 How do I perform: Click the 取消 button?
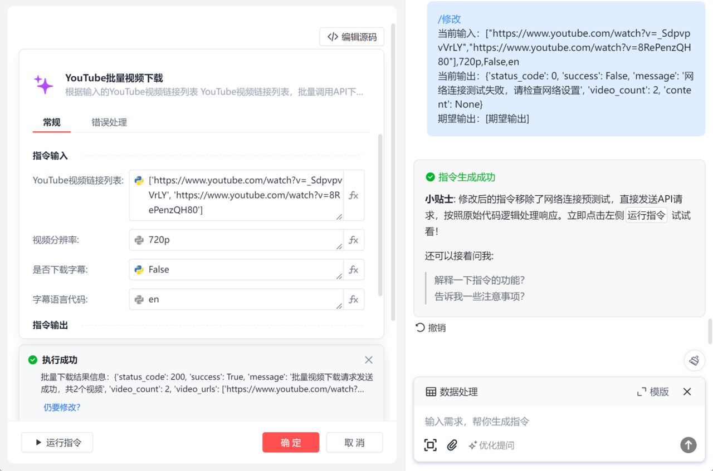click(x=354, y=443)
